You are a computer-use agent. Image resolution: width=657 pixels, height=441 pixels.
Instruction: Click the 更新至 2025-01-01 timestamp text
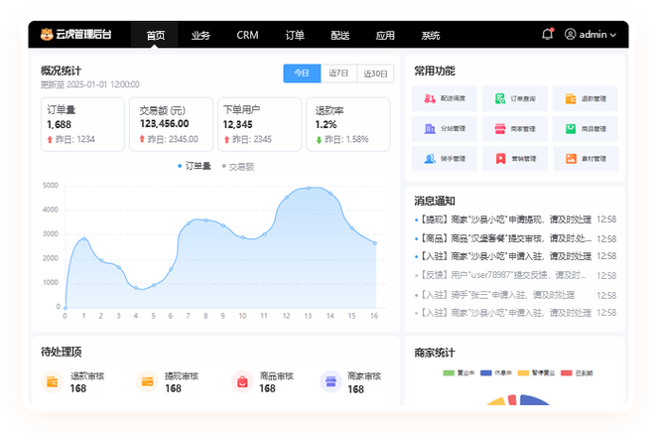pos(89,84)
